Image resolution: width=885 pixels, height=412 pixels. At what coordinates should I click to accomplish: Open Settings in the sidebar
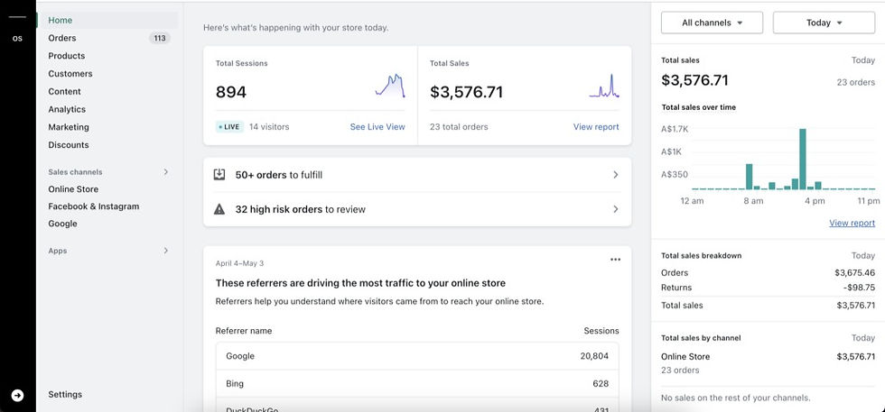[65, 395]
